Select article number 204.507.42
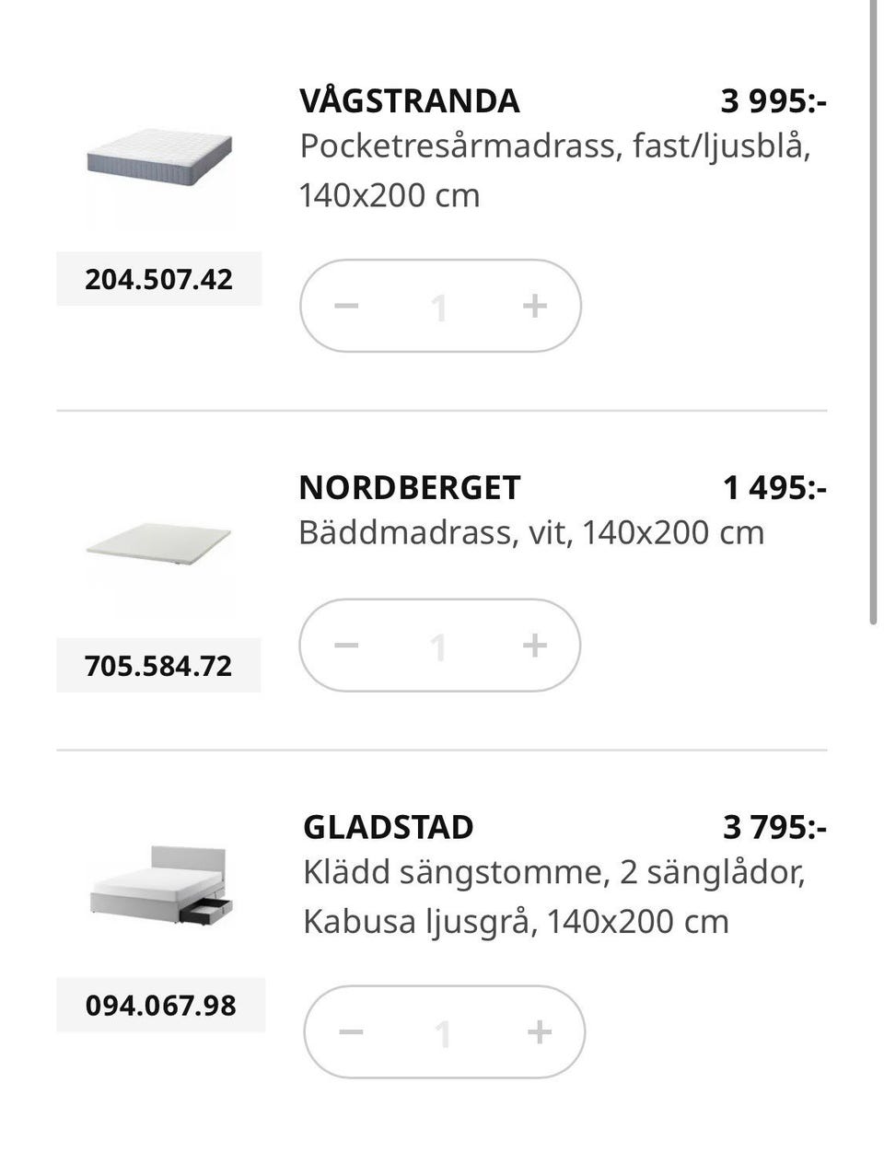Image resolution: width=884 pixels, height=1153 pixels. (159, 279)
